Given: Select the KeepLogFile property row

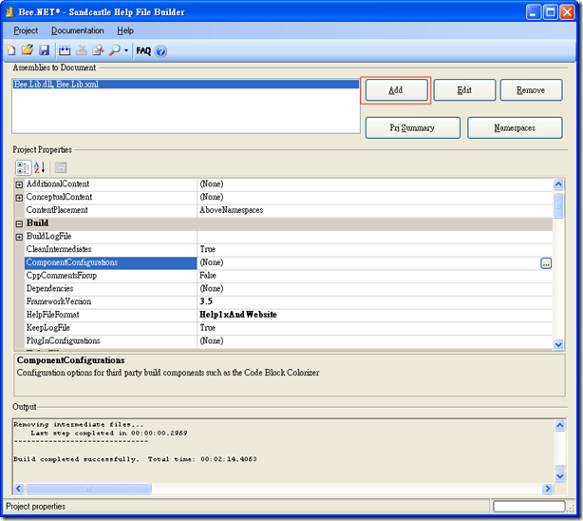Looking at the screenshot, I should pyautogui.click(x=289, y=328).
